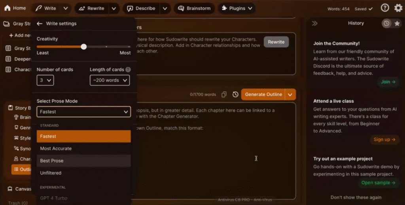The height and width of the screenshot is (205, 405).
Task: Open the settings gear icon
Action: tap(398, 8)
